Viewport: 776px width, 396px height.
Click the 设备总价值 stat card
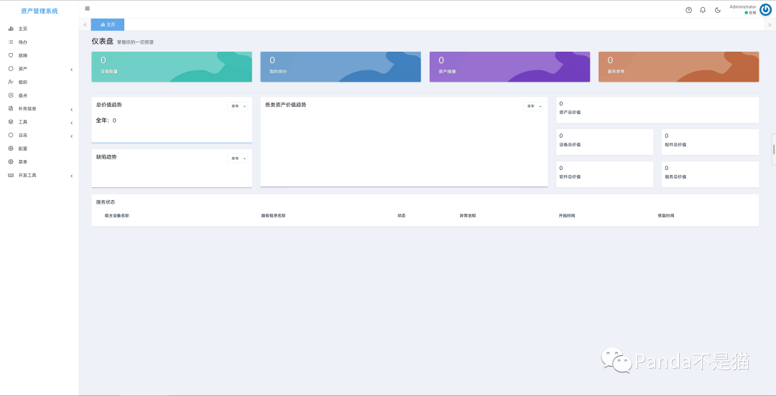pos(605,142)
